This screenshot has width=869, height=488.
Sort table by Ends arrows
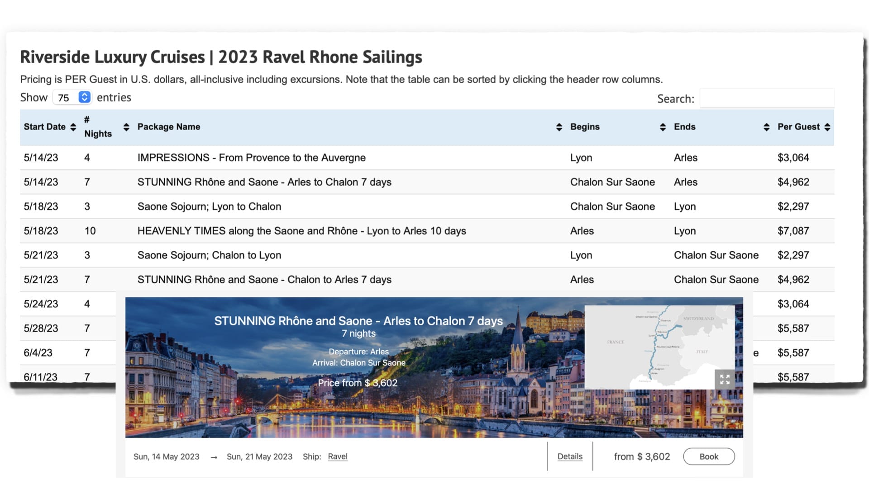coord(766,127)
